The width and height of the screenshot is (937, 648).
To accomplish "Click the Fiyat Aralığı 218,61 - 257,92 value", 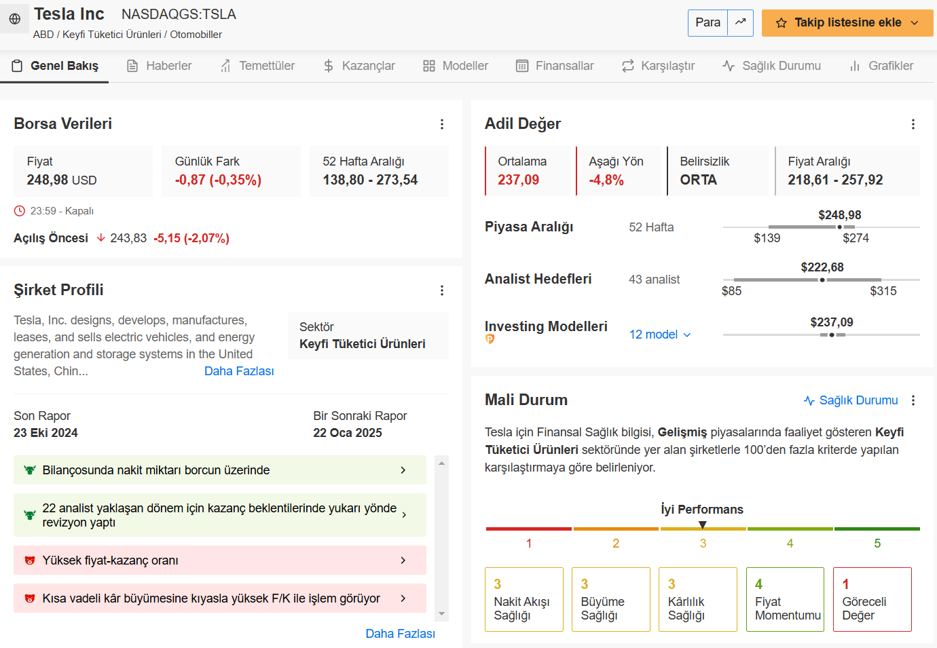I will 835,180.
